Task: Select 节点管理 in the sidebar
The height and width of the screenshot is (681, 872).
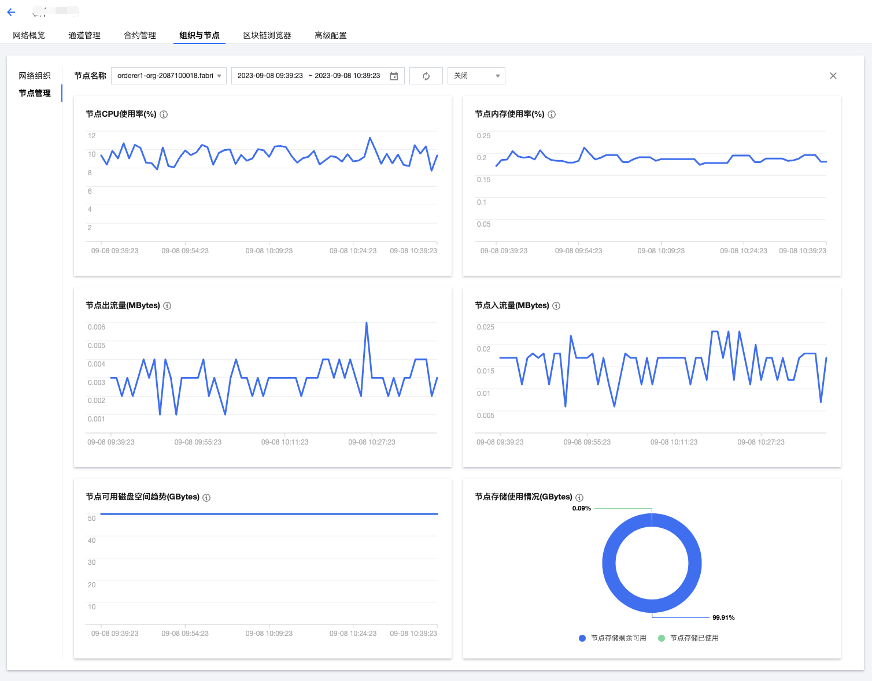Action: pos(35,93)
